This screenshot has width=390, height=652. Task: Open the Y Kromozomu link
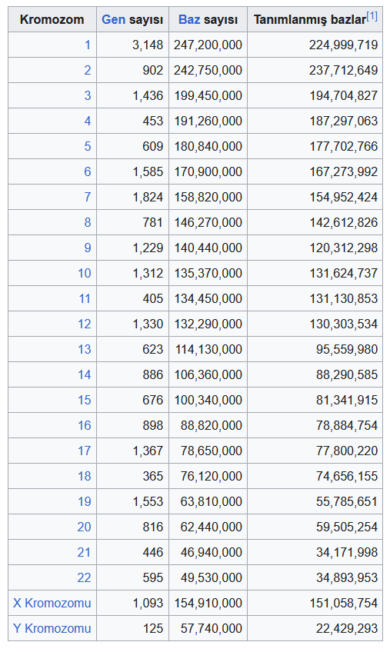(x=52, y=628)
